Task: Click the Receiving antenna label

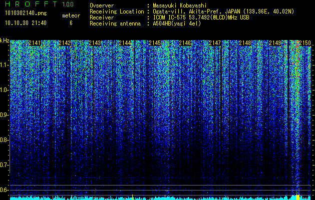Action: tap(115, 23)
